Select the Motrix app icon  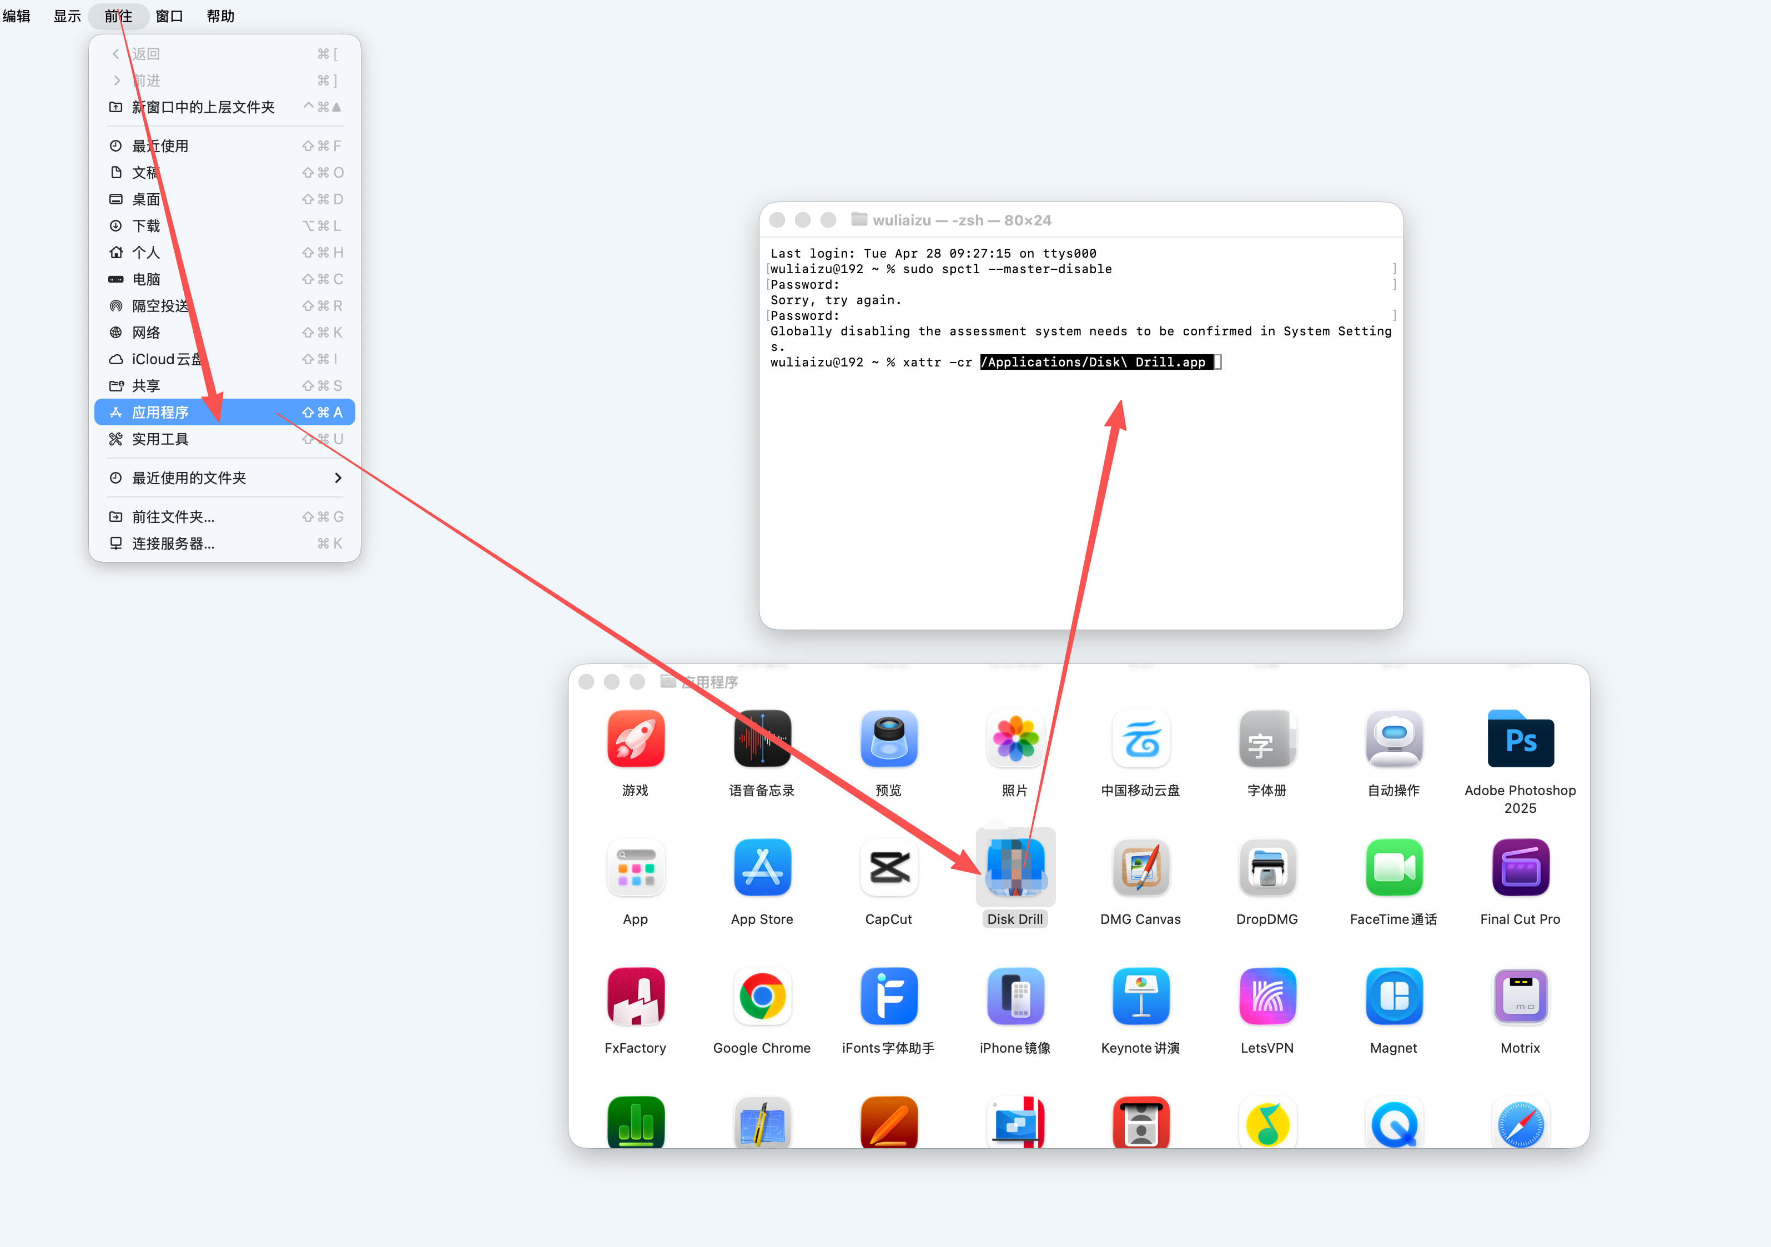click(1520, 997)
